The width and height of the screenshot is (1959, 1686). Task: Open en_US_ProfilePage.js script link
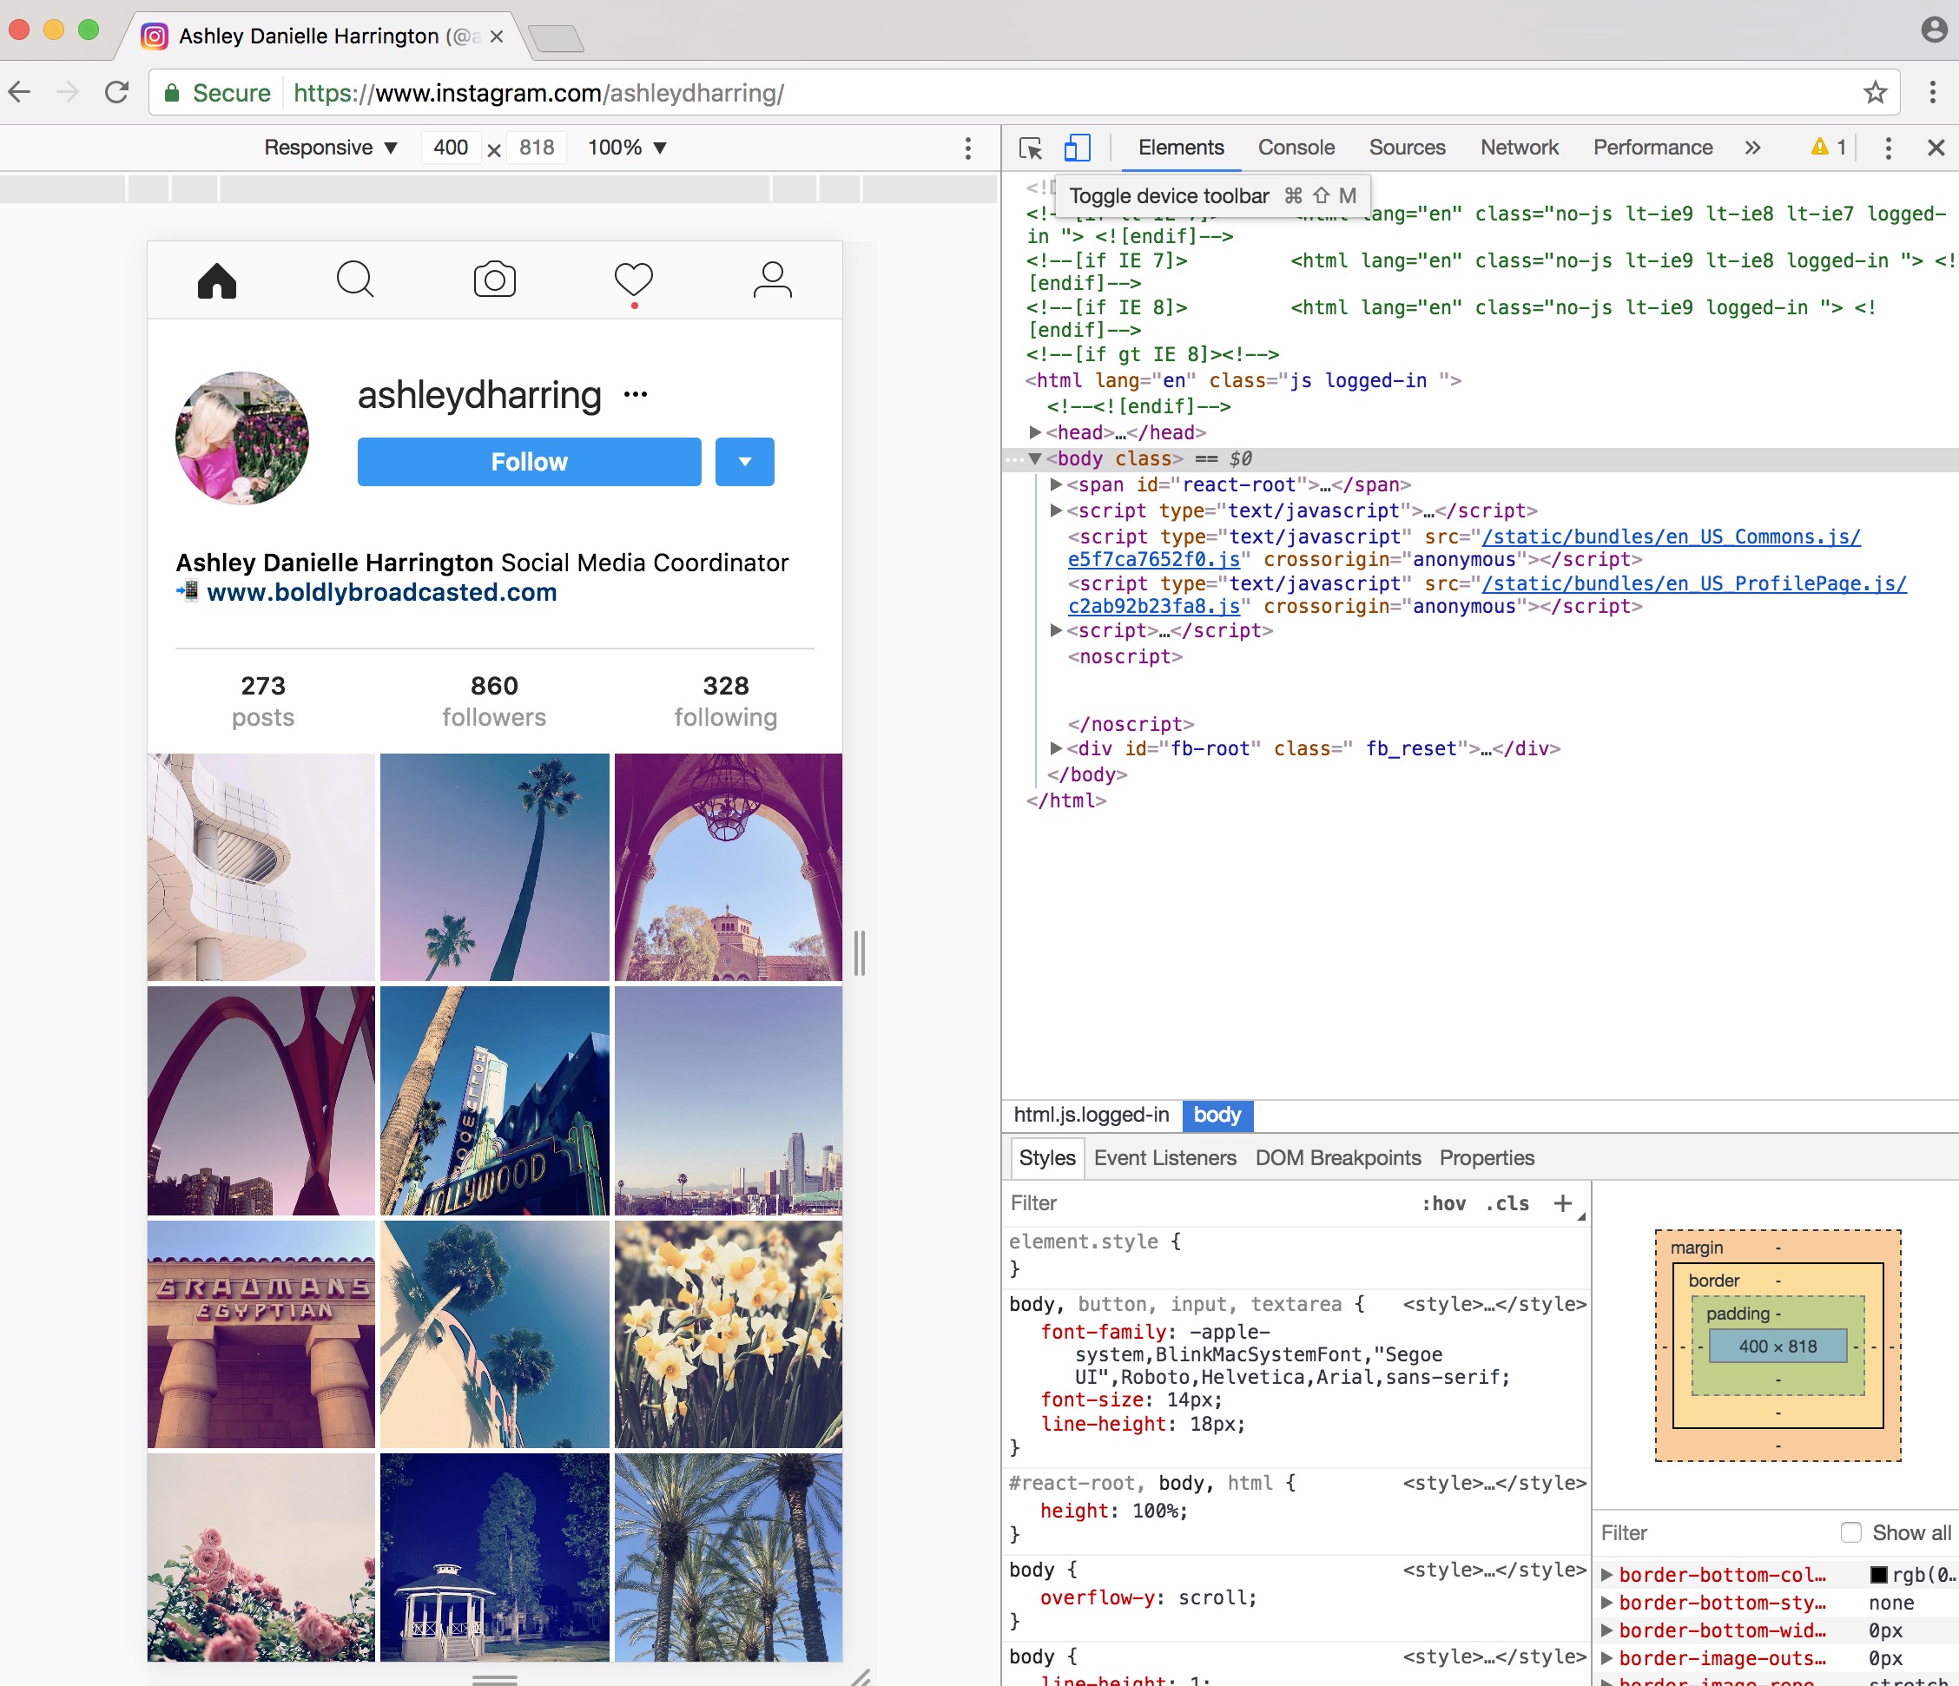coord(1487,595)
